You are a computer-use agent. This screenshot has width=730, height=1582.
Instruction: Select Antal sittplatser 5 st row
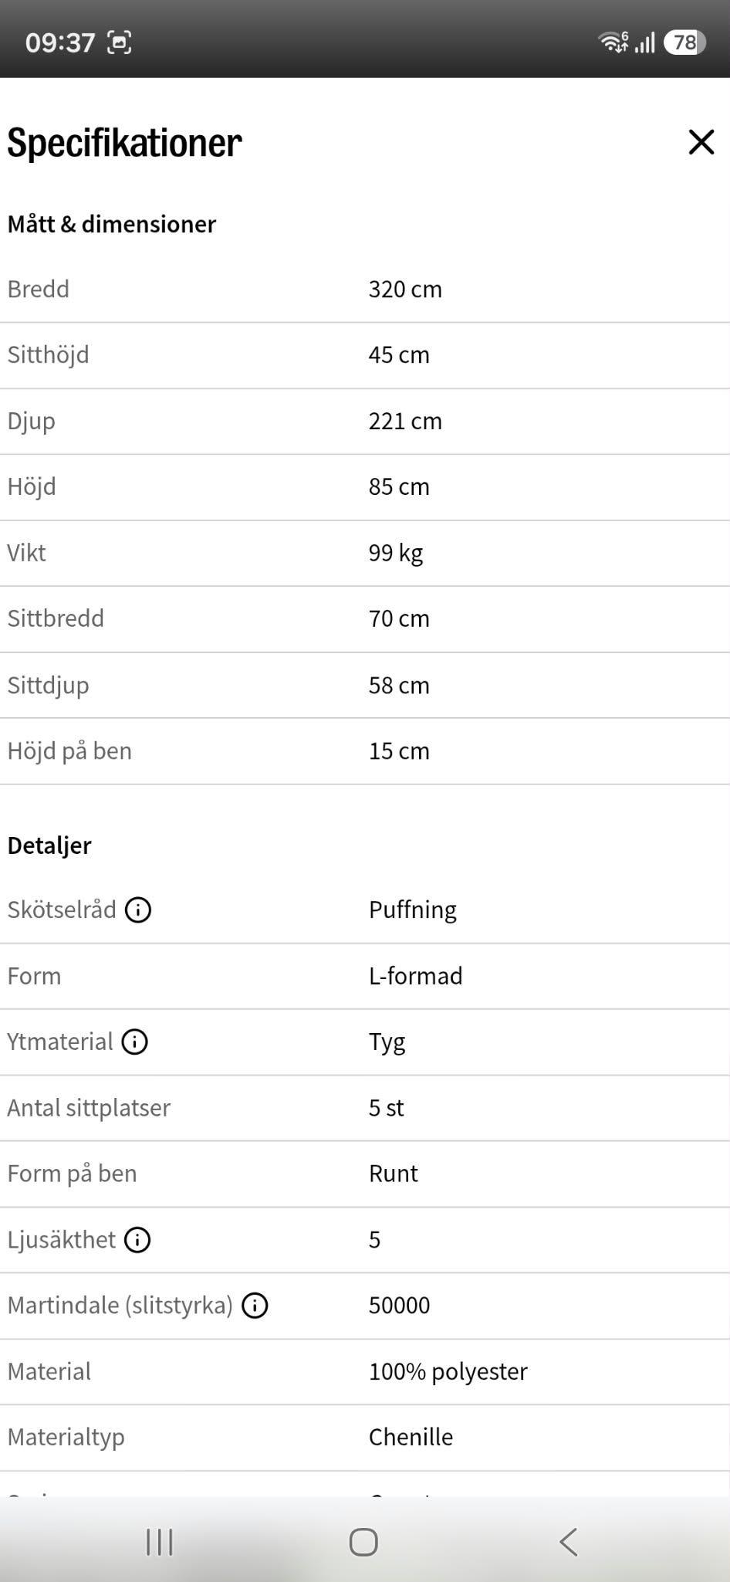click(365, 1108)
